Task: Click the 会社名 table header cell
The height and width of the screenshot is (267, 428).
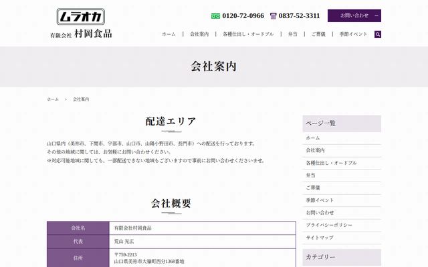Action: click(x=78, y=228)
